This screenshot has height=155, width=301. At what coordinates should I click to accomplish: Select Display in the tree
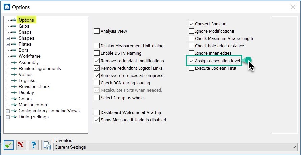click(26, 92)
